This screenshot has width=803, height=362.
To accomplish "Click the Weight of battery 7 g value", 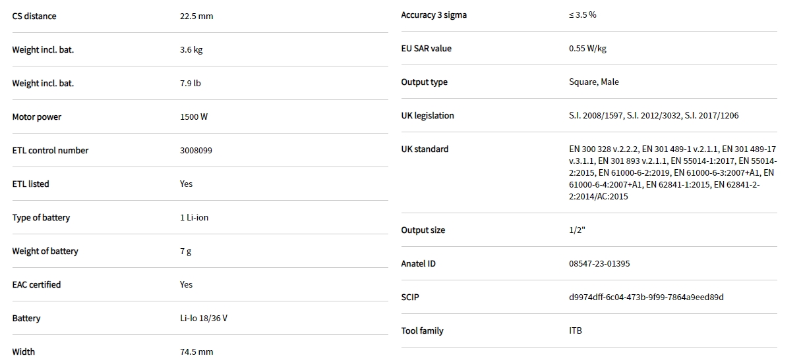I will click(186, 251).
